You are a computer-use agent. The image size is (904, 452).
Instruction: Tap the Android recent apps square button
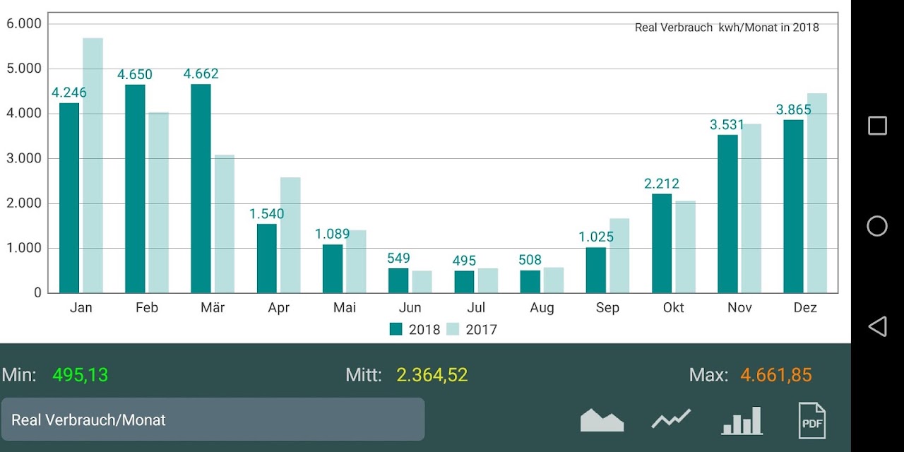click(877, 126)
